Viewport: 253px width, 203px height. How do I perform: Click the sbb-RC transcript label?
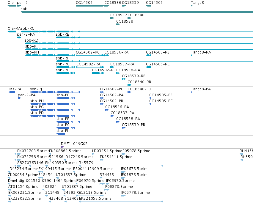[63, 64]
